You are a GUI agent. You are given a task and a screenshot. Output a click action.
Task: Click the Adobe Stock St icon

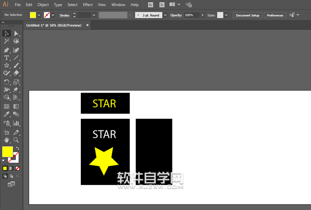(161, 4)
